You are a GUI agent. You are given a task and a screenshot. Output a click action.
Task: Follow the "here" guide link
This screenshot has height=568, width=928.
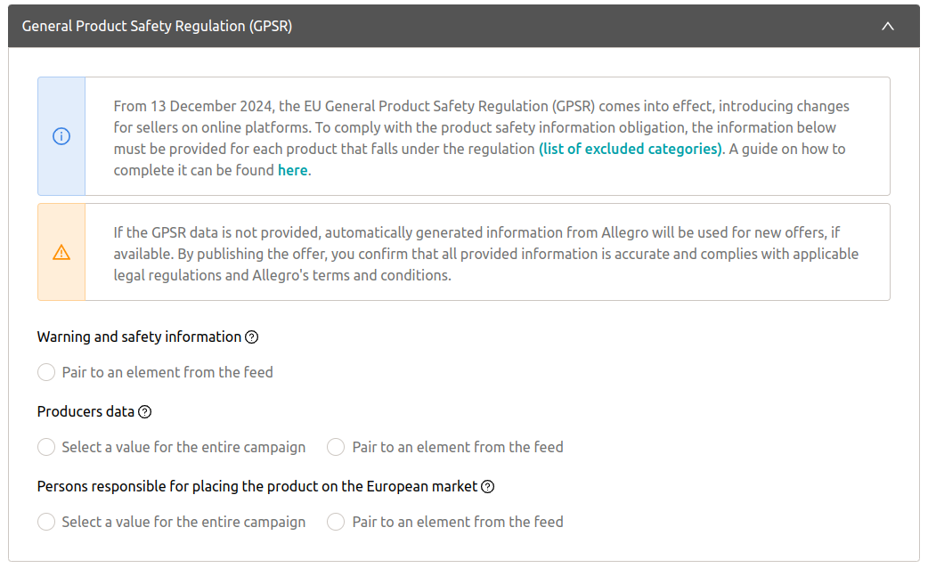pyautogui.click(x=292, y=170)
